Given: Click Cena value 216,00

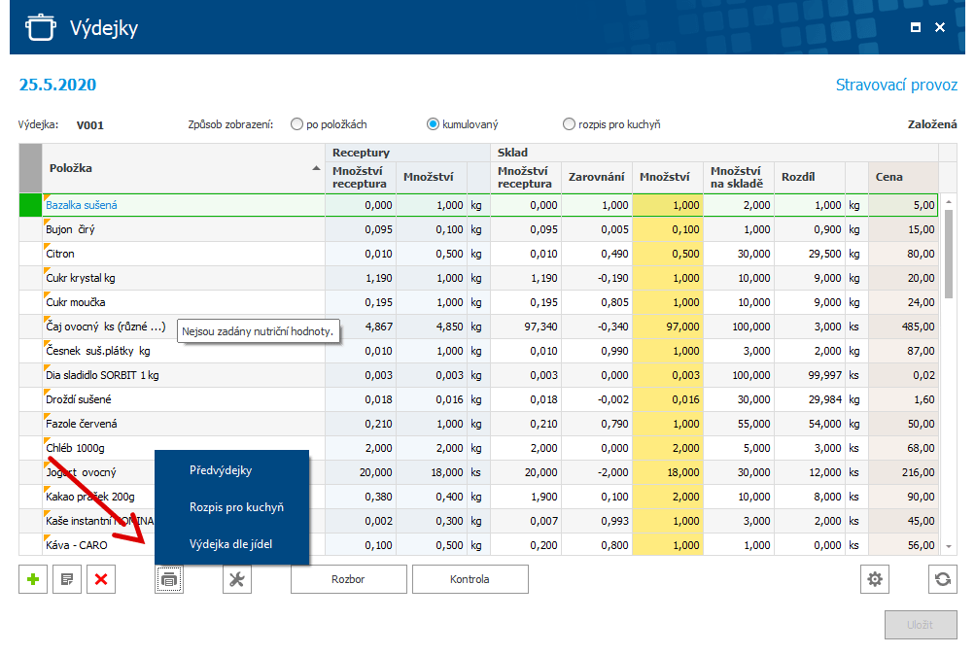Looking at the screenshot, I should (x=903, y=472).
